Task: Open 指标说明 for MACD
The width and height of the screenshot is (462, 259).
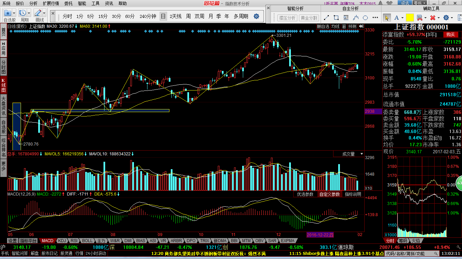Action: tap(353, 194)
